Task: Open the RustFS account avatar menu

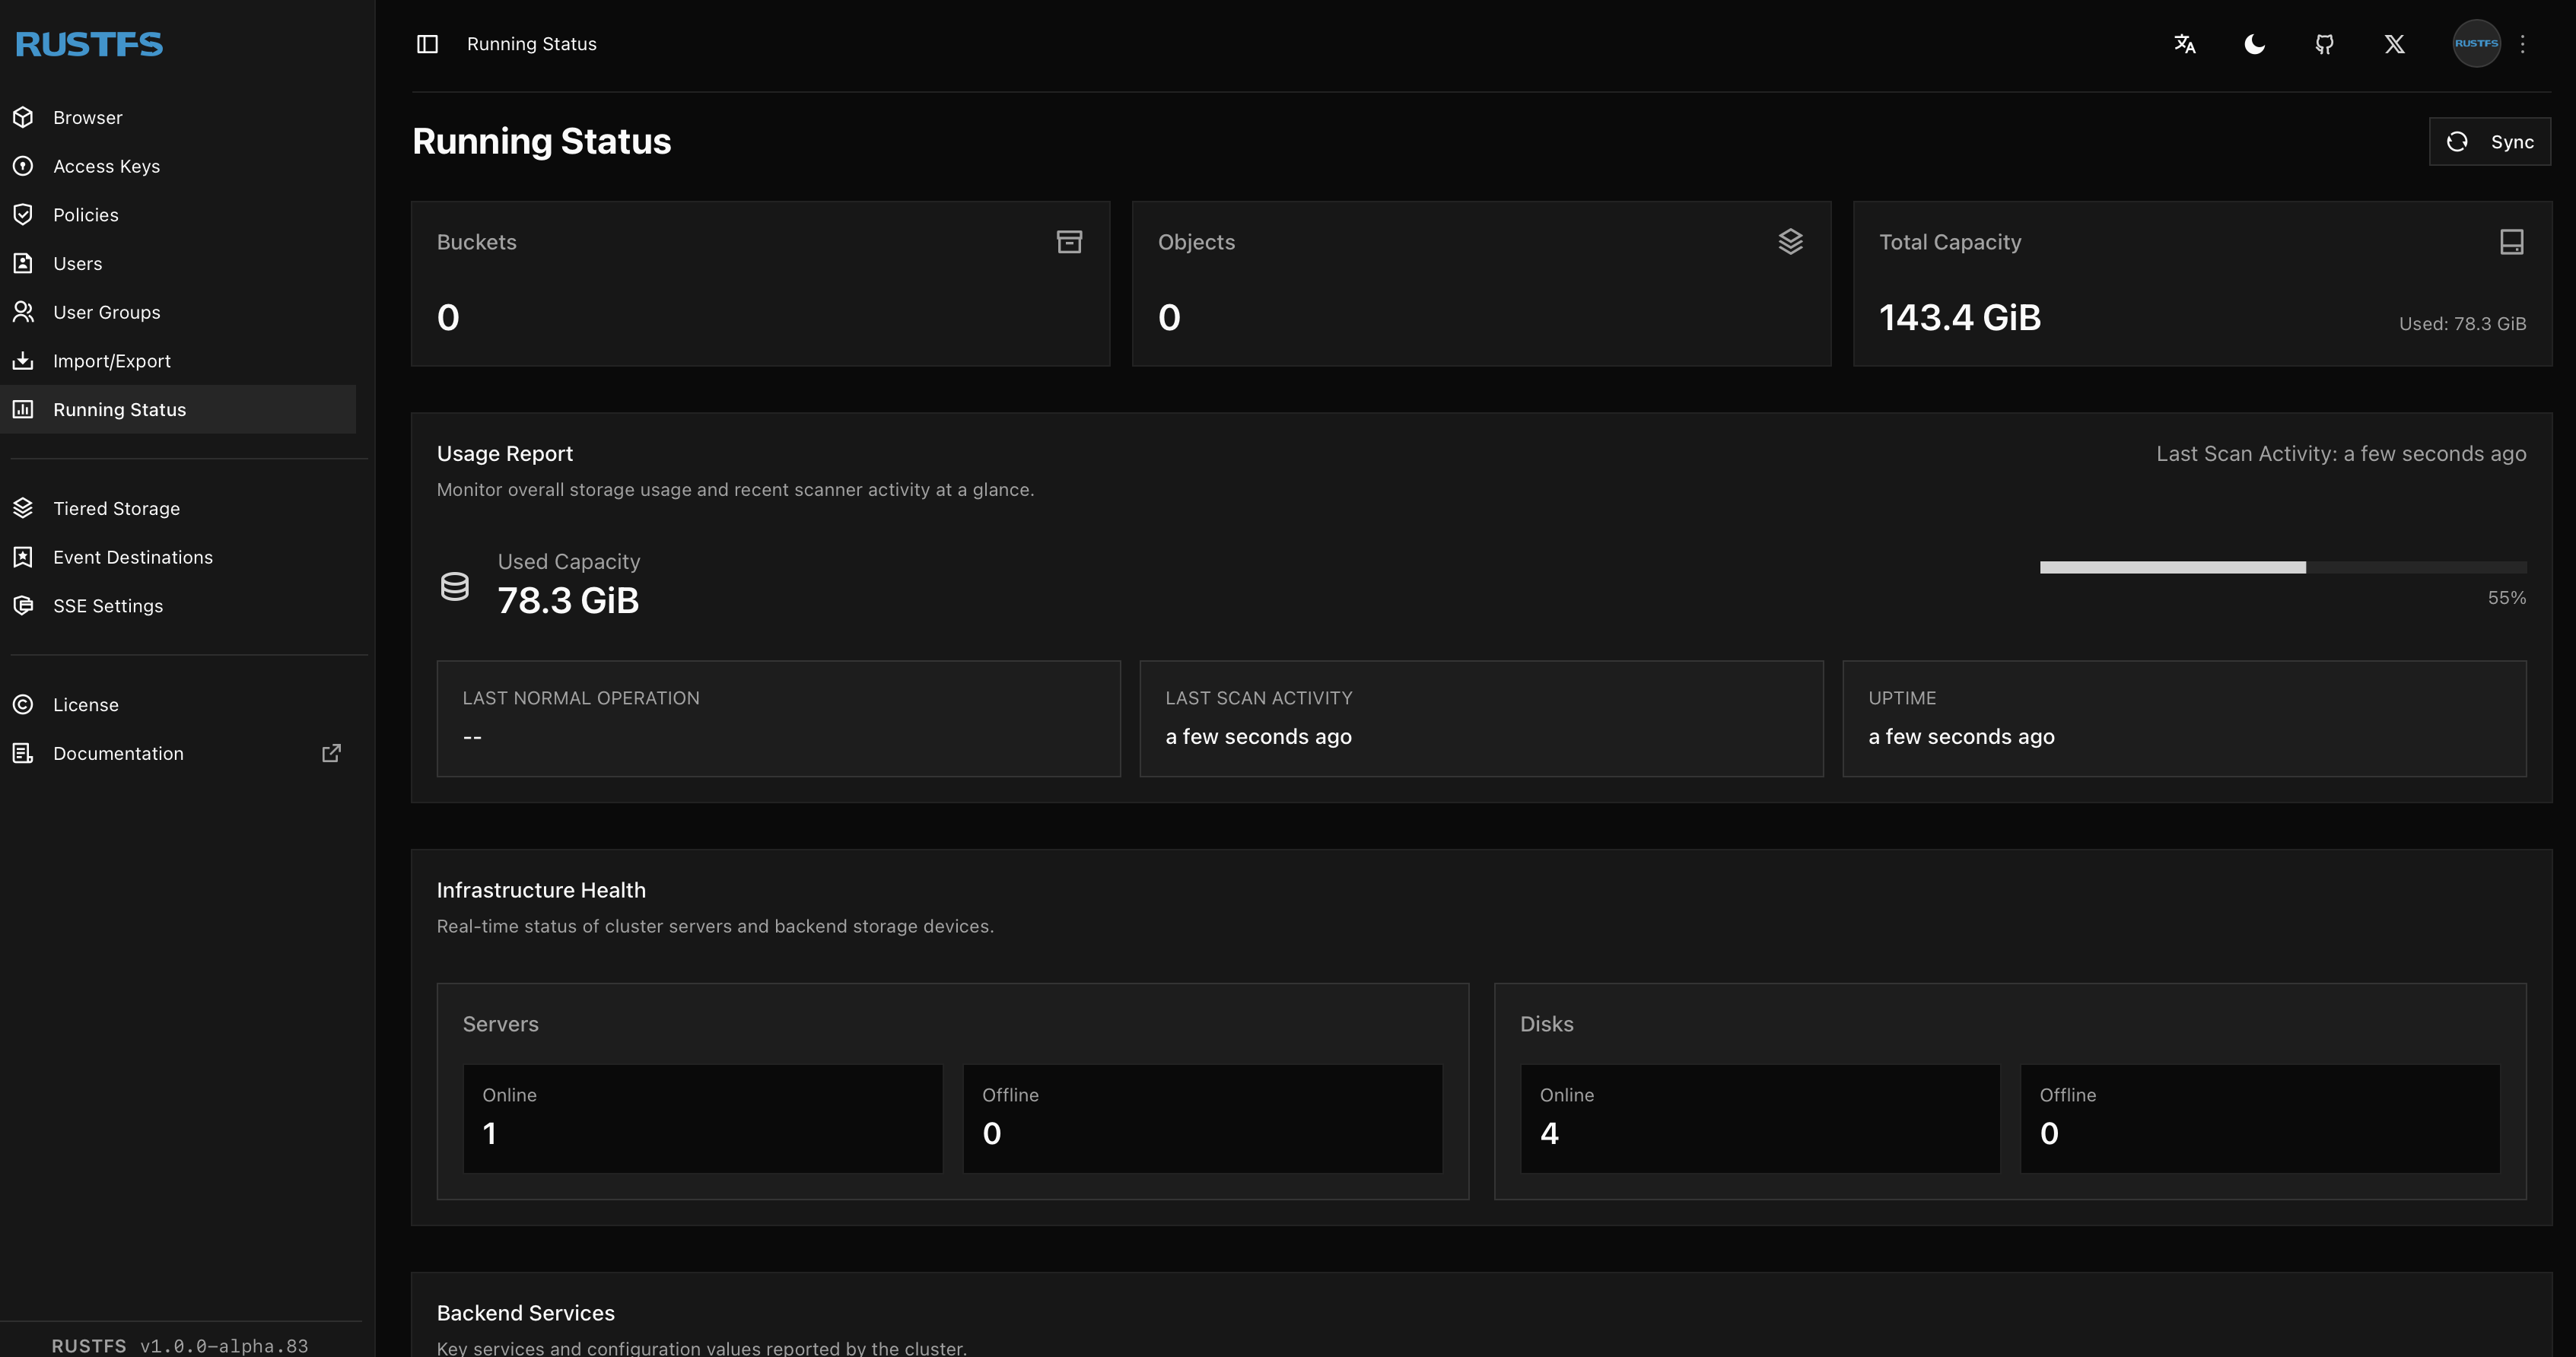Action: click(x=2477, y=43)
